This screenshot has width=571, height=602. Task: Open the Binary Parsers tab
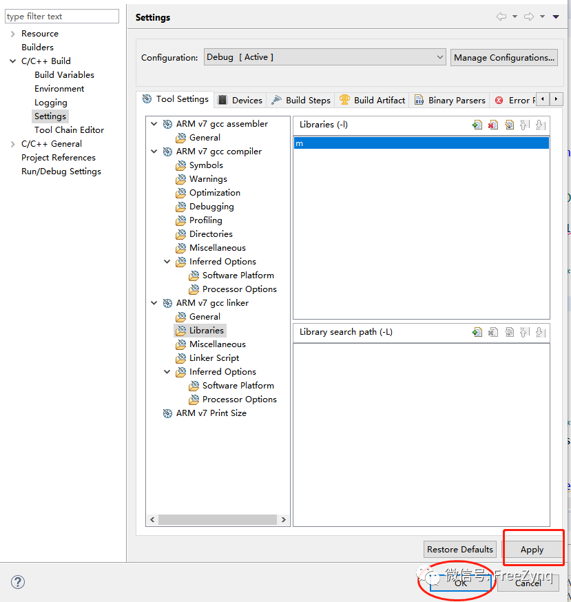coord(450,100)
